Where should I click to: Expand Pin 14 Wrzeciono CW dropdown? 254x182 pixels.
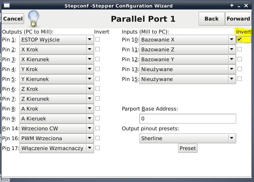click(57, 128)
